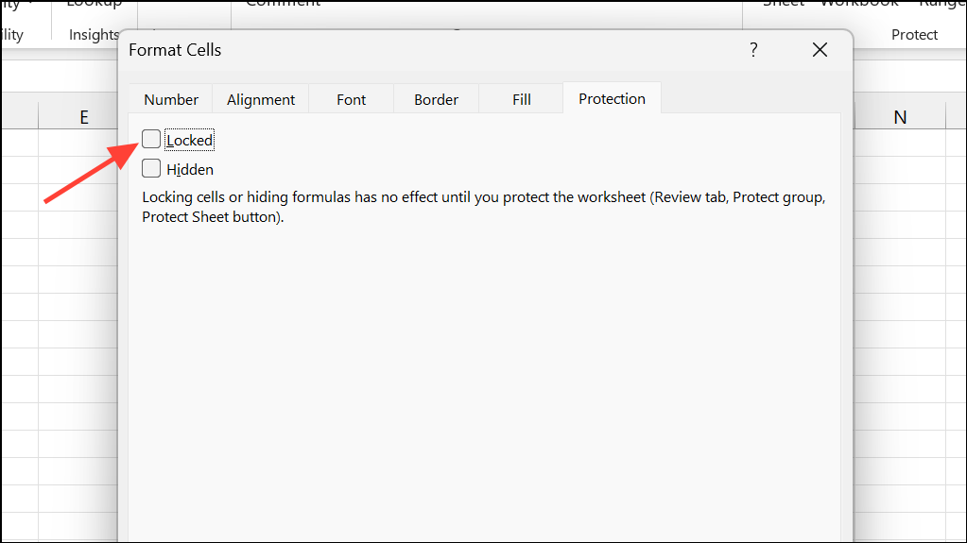Image resolution: width=967 pixels, height=543 pixels.
Task: Enable the Hidden checkbox
Action: coord(151,169)
